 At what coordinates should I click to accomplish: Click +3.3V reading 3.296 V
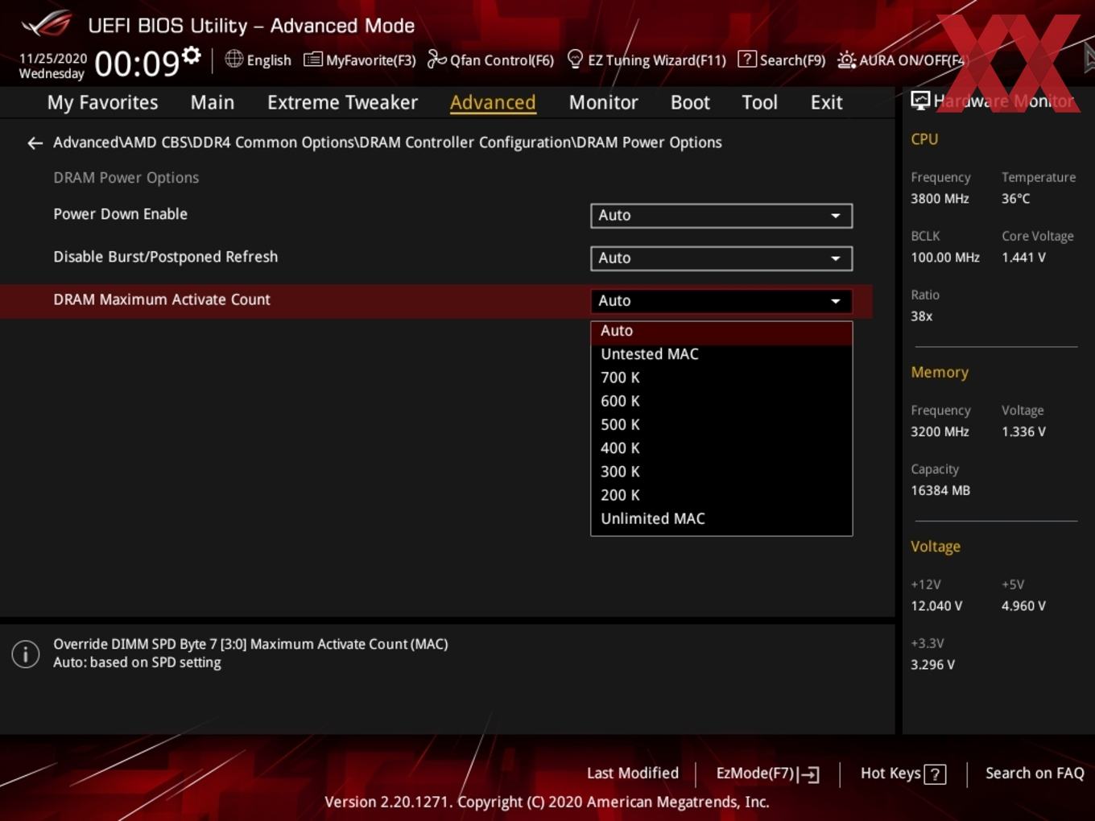[x=932, y=665]
